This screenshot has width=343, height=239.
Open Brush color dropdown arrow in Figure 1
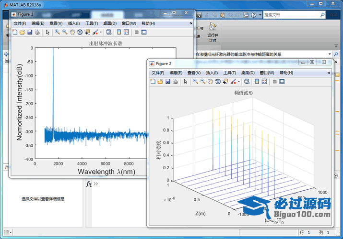tap(101, 32)
